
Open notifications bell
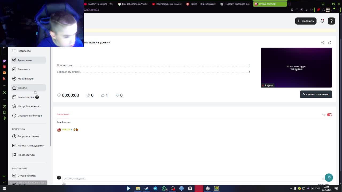point(322,21)
